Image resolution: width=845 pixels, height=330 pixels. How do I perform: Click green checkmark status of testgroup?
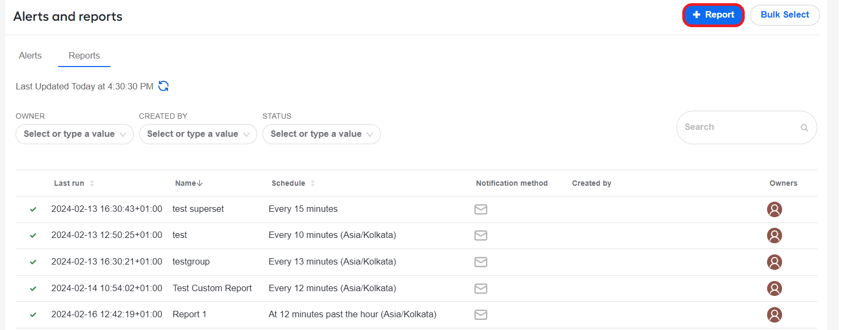(x=33, y=262)
